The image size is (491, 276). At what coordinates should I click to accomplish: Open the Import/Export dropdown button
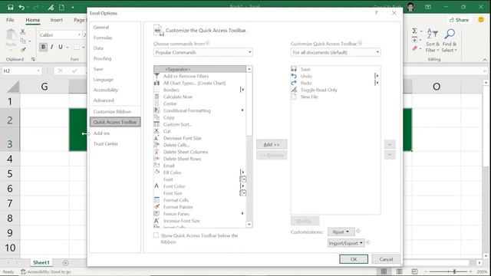pos(346,243)
